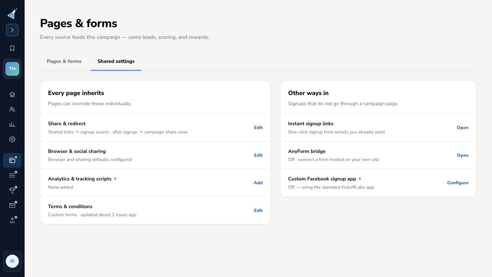Select the Shared settings tab
This screenshot has width=492, height=277.
click(x=116, y=61)
